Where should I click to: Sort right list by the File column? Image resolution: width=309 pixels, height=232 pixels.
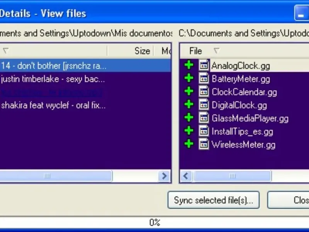tap(195, 51)
